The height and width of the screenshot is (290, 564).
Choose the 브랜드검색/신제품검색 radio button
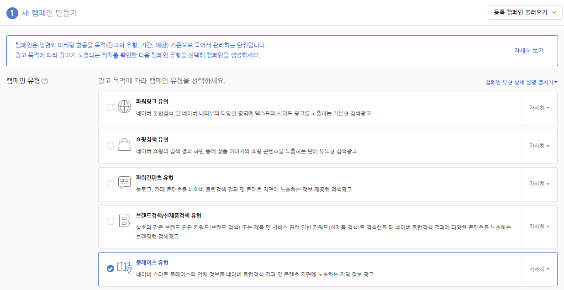coord(111,221)
